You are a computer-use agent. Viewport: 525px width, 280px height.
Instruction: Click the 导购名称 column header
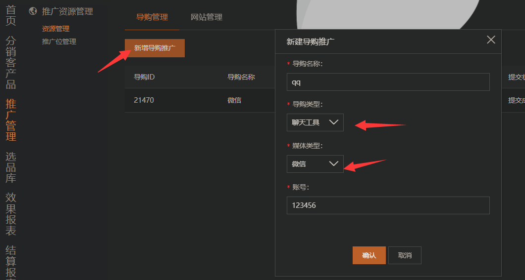click(x=241, y=77)
